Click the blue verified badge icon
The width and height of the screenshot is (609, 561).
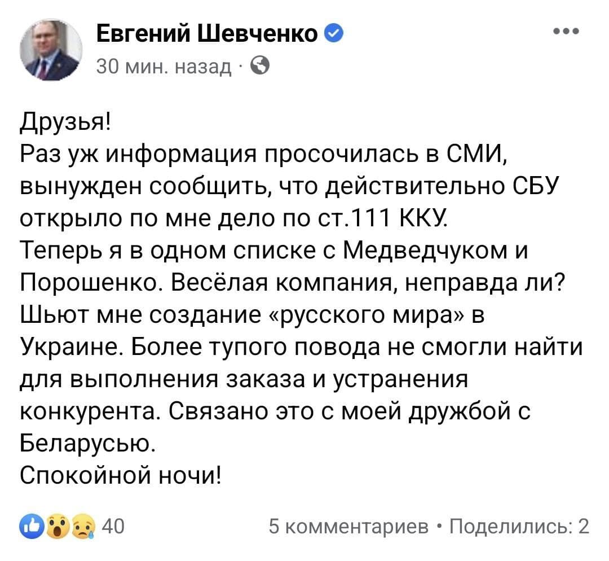[333, 33]
